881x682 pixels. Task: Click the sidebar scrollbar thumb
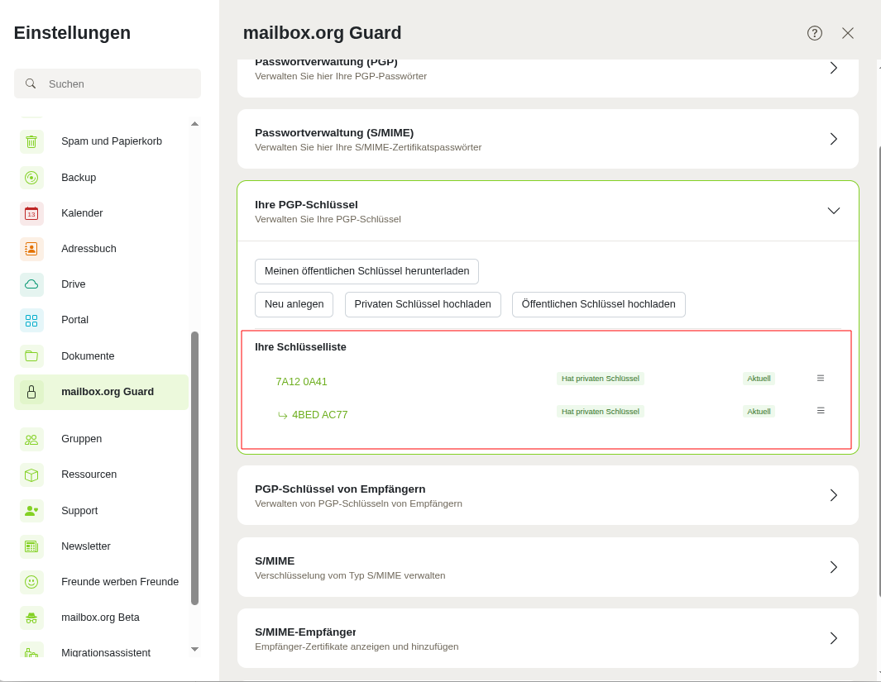pos(195,469)
